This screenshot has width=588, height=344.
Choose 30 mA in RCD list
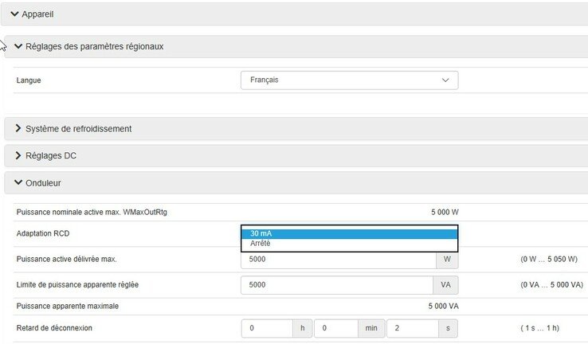pos(349,233)
